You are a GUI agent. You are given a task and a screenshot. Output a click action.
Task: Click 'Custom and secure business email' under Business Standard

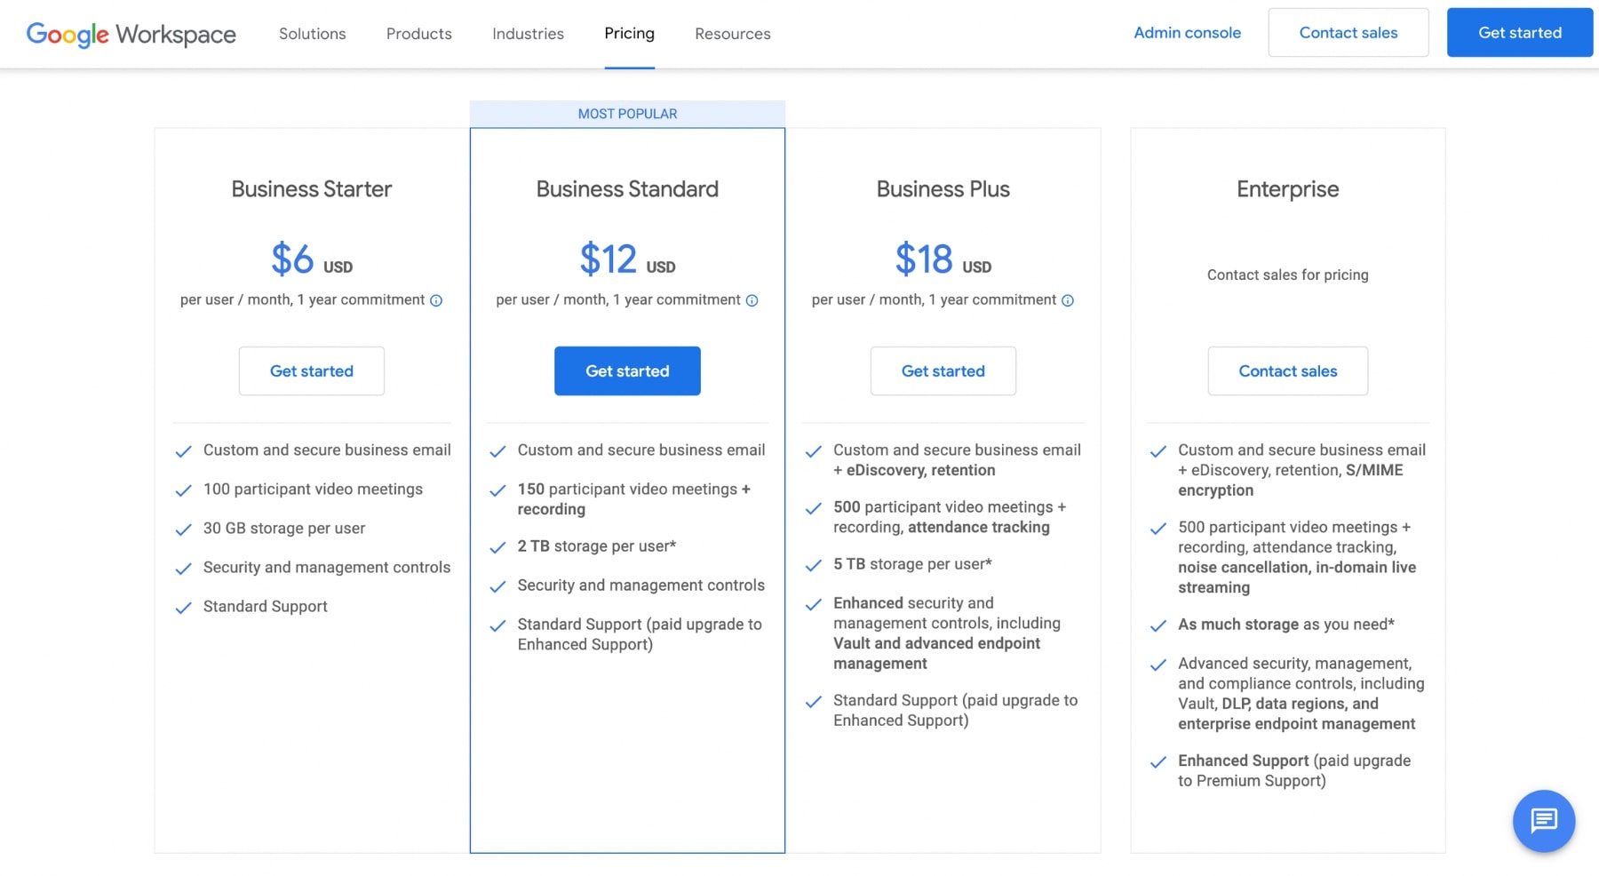click(641, 450)
